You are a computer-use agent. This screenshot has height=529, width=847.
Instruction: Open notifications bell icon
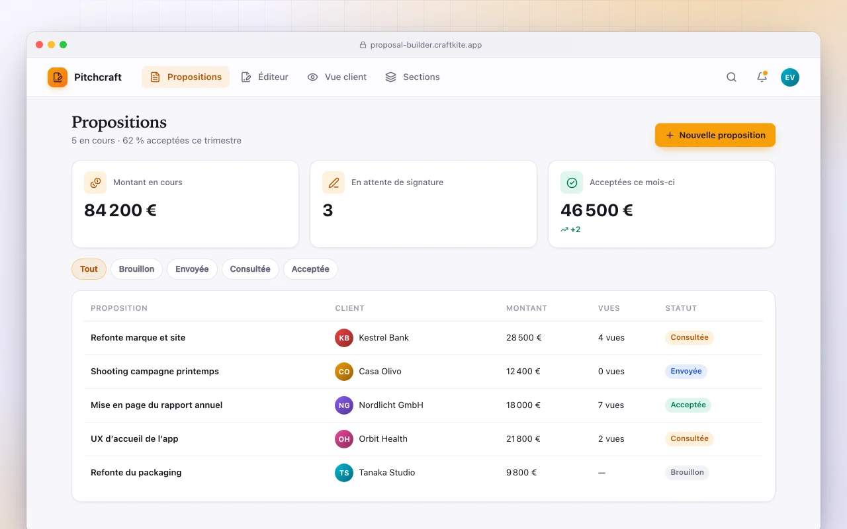pos(762,77)
